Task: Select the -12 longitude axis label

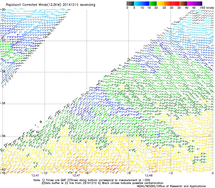Action: click(x=44, y=173)
